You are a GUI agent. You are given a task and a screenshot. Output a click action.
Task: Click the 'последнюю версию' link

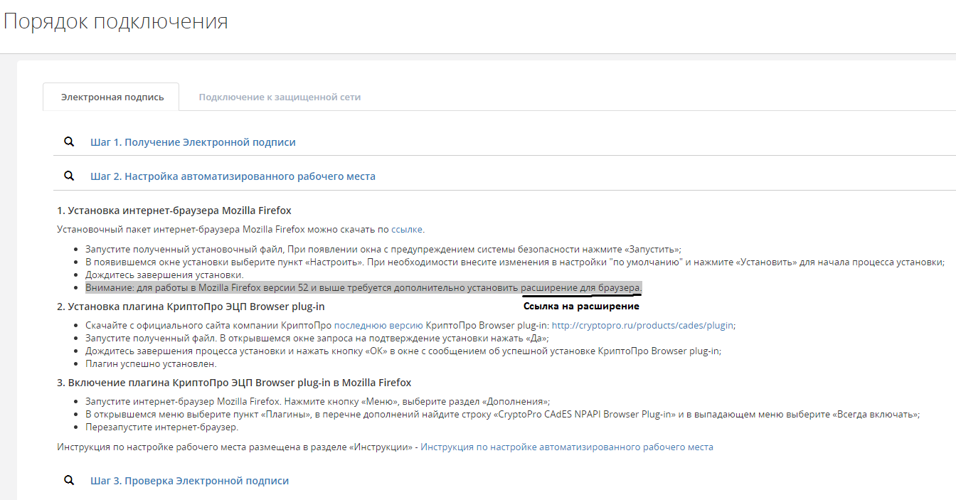tap(378, 325)
